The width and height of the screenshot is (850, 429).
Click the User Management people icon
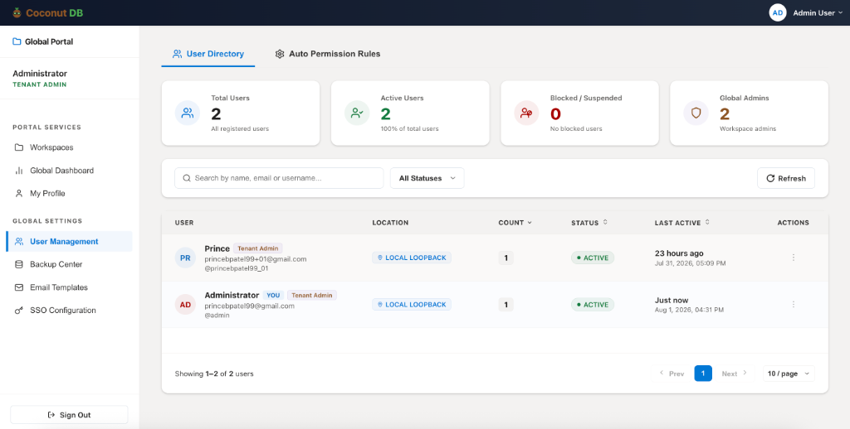point(19,241)
